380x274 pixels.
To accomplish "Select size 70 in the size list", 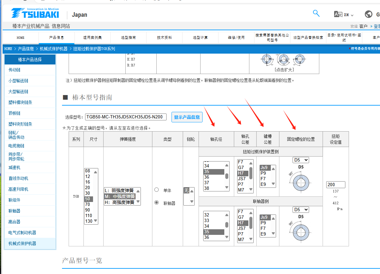I will pyautogui.click(x=89, y=204).
